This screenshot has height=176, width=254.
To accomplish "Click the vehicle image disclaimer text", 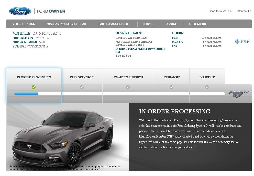I will [x=64, y=168].
